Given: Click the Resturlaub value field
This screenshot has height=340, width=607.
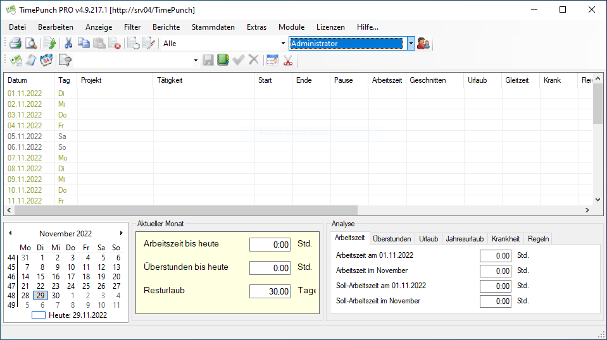Looking at the screenshot, I should pos(270,291).
